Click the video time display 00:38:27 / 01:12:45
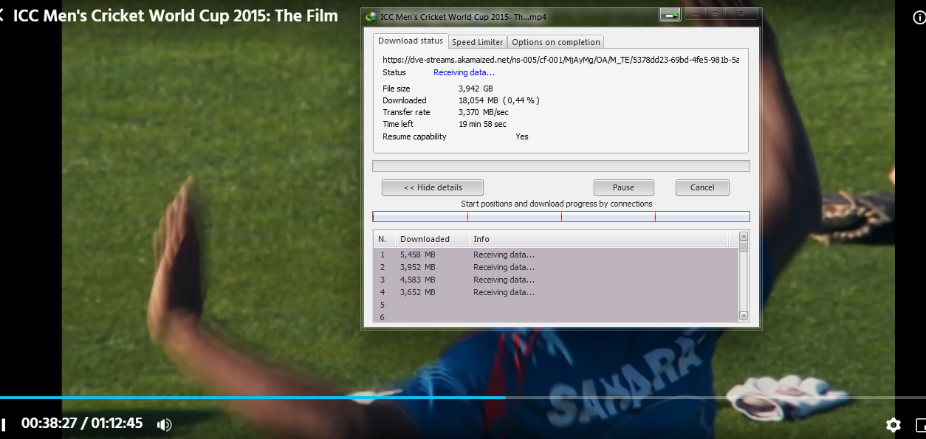 82,424
